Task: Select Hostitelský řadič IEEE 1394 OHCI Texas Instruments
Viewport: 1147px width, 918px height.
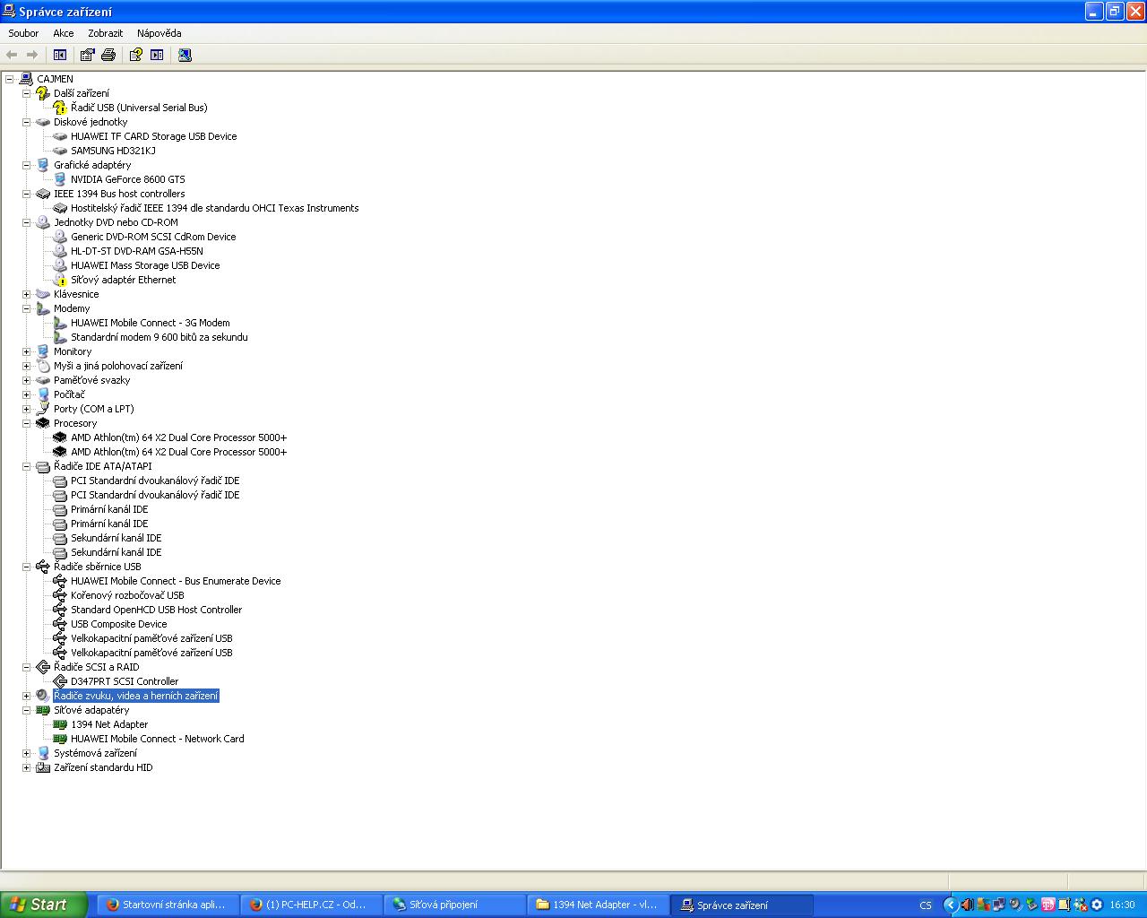Action: coord(215,208)
